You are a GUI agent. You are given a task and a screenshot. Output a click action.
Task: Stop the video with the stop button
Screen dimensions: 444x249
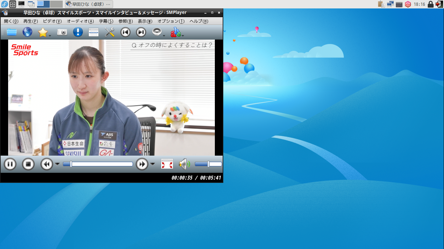pyautogui.click(x=28, y=164)
